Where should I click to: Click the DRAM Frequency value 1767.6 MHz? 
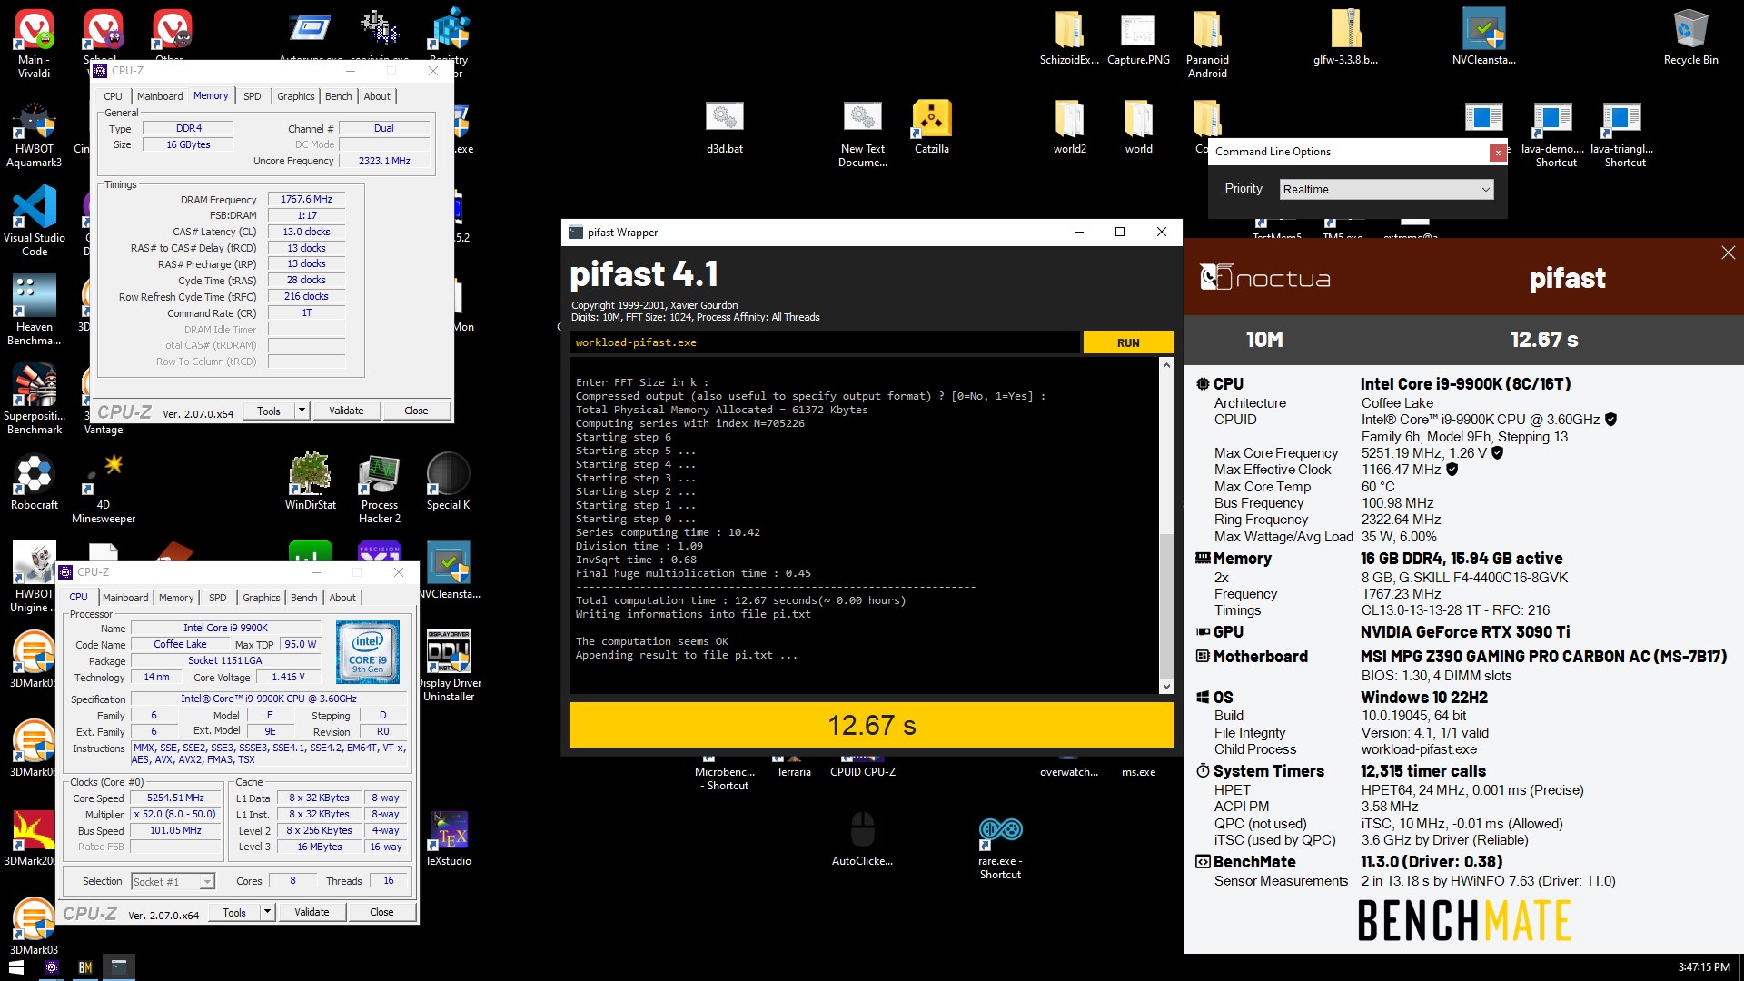coord(306,199)
